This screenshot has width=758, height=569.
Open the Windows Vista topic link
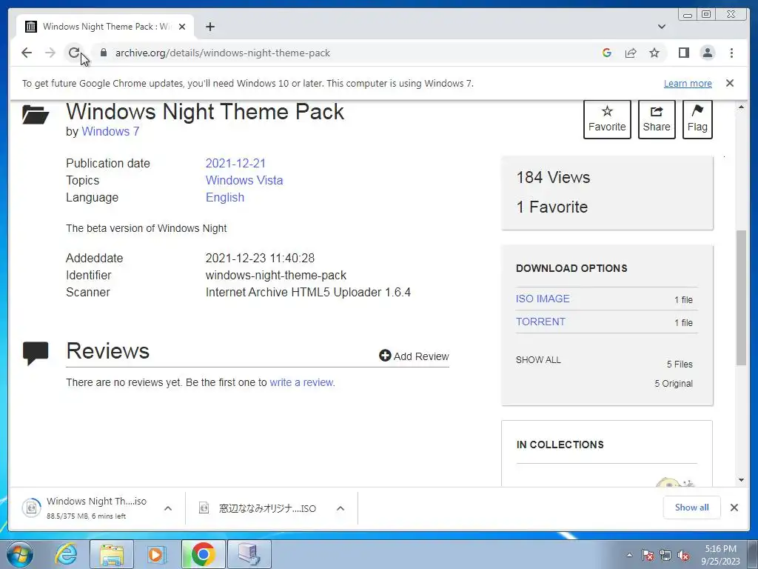[x=244, y=180]
